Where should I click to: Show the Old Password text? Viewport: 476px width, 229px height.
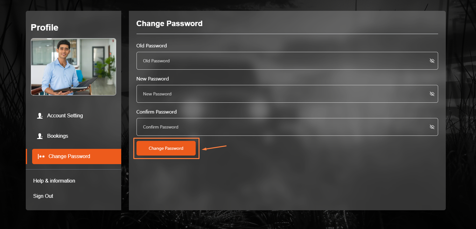(432, 61)
